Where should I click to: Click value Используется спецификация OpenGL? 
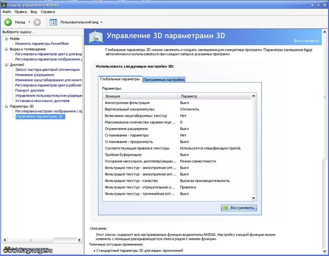click(211, 148)
